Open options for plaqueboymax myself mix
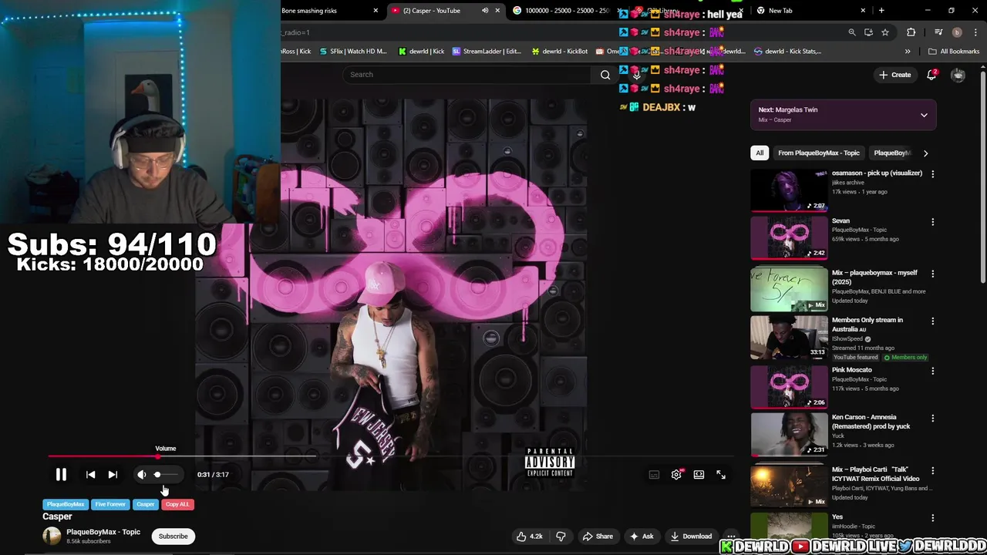 click(932, 274)
